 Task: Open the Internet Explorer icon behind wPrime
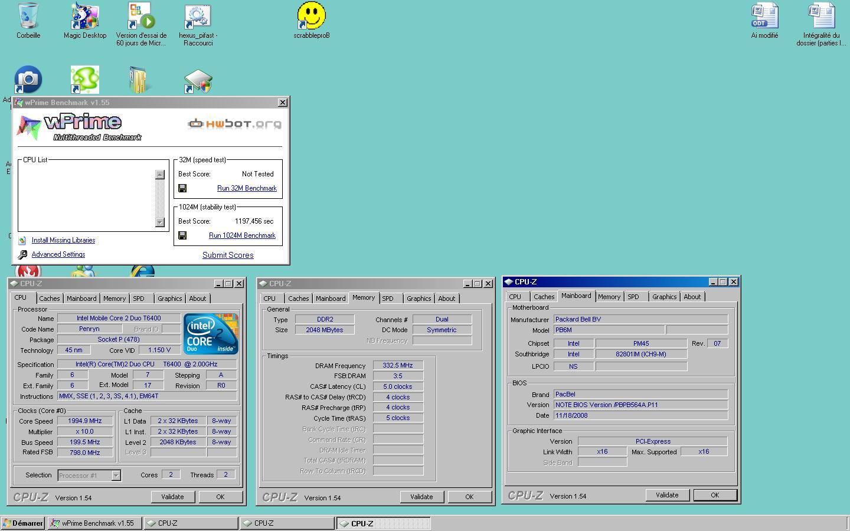[142, 271]
